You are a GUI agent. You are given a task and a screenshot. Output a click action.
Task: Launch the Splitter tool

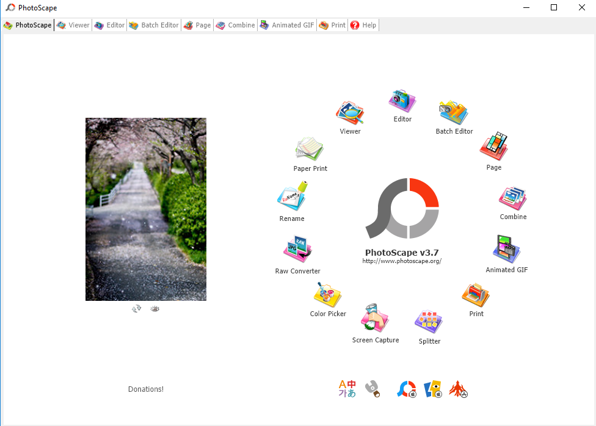[x=429, y=322]
